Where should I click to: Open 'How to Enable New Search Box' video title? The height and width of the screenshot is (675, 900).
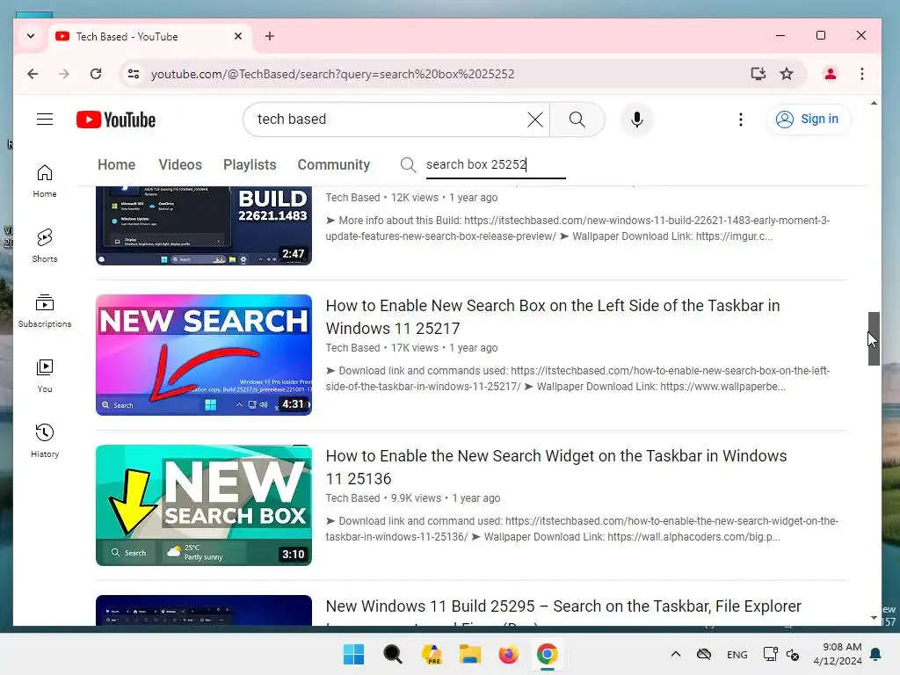pyautogui.click(x=553, y=316)
